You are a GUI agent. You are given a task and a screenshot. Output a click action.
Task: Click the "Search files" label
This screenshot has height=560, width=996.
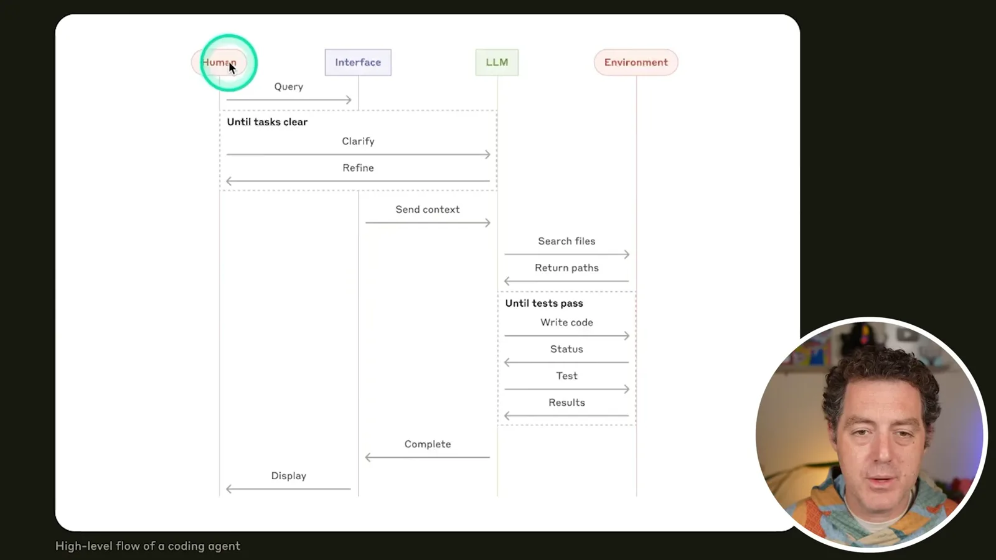[566, 241]
